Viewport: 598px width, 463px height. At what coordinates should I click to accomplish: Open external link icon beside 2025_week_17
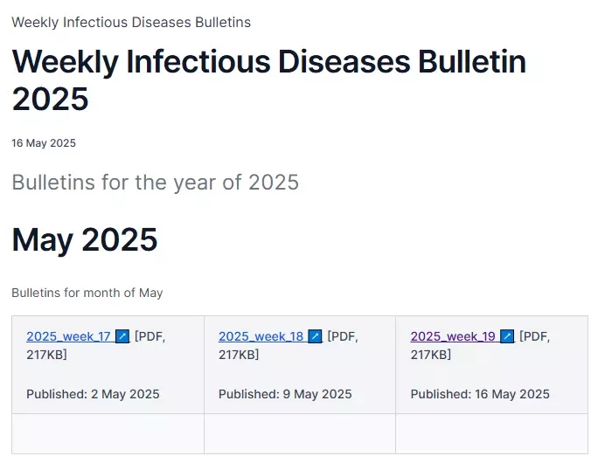pyautogui.click(x=122, y=336)
